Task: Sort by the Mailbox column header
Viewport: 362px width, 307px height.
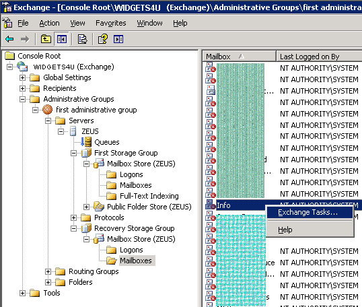Action: point(239,56)
